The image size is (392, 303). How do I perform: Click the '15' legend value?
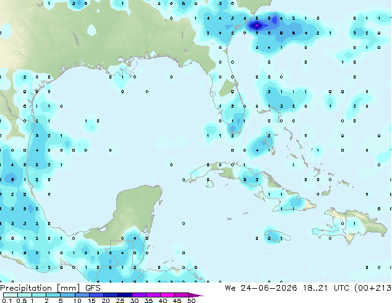92,301
